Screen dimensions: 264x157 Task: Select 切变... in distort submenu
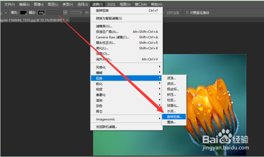click(174, 100)
